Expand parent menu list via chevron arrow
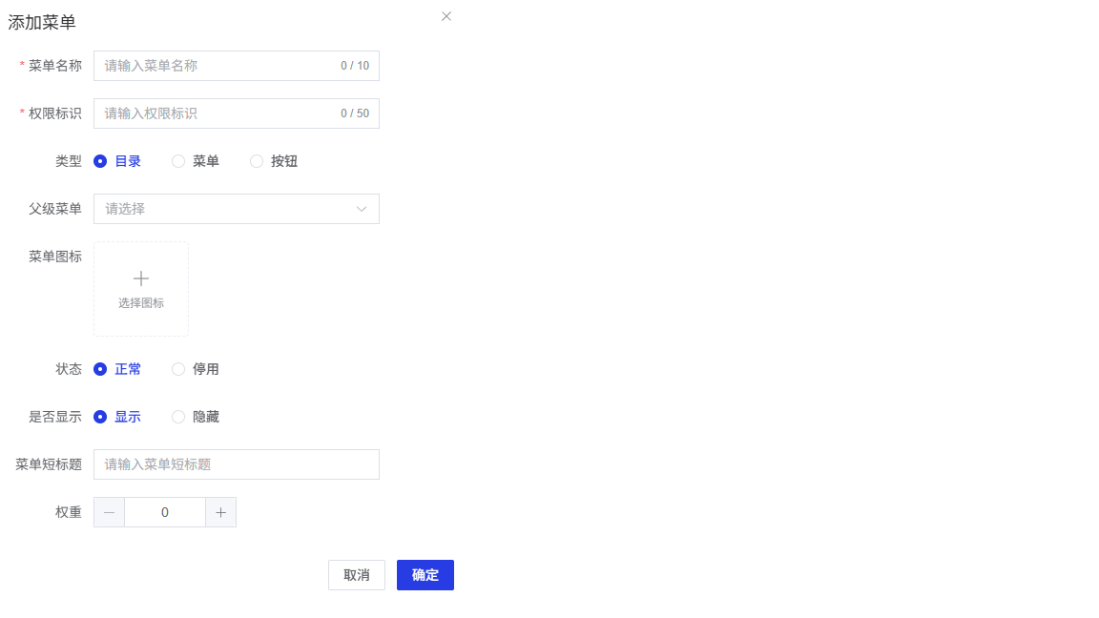Screen dimensions: 1099x618 [362, 209]
